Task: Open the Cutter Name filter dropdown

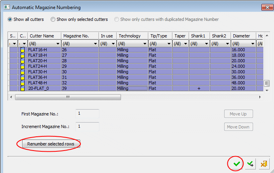Action: coord(58,44)
